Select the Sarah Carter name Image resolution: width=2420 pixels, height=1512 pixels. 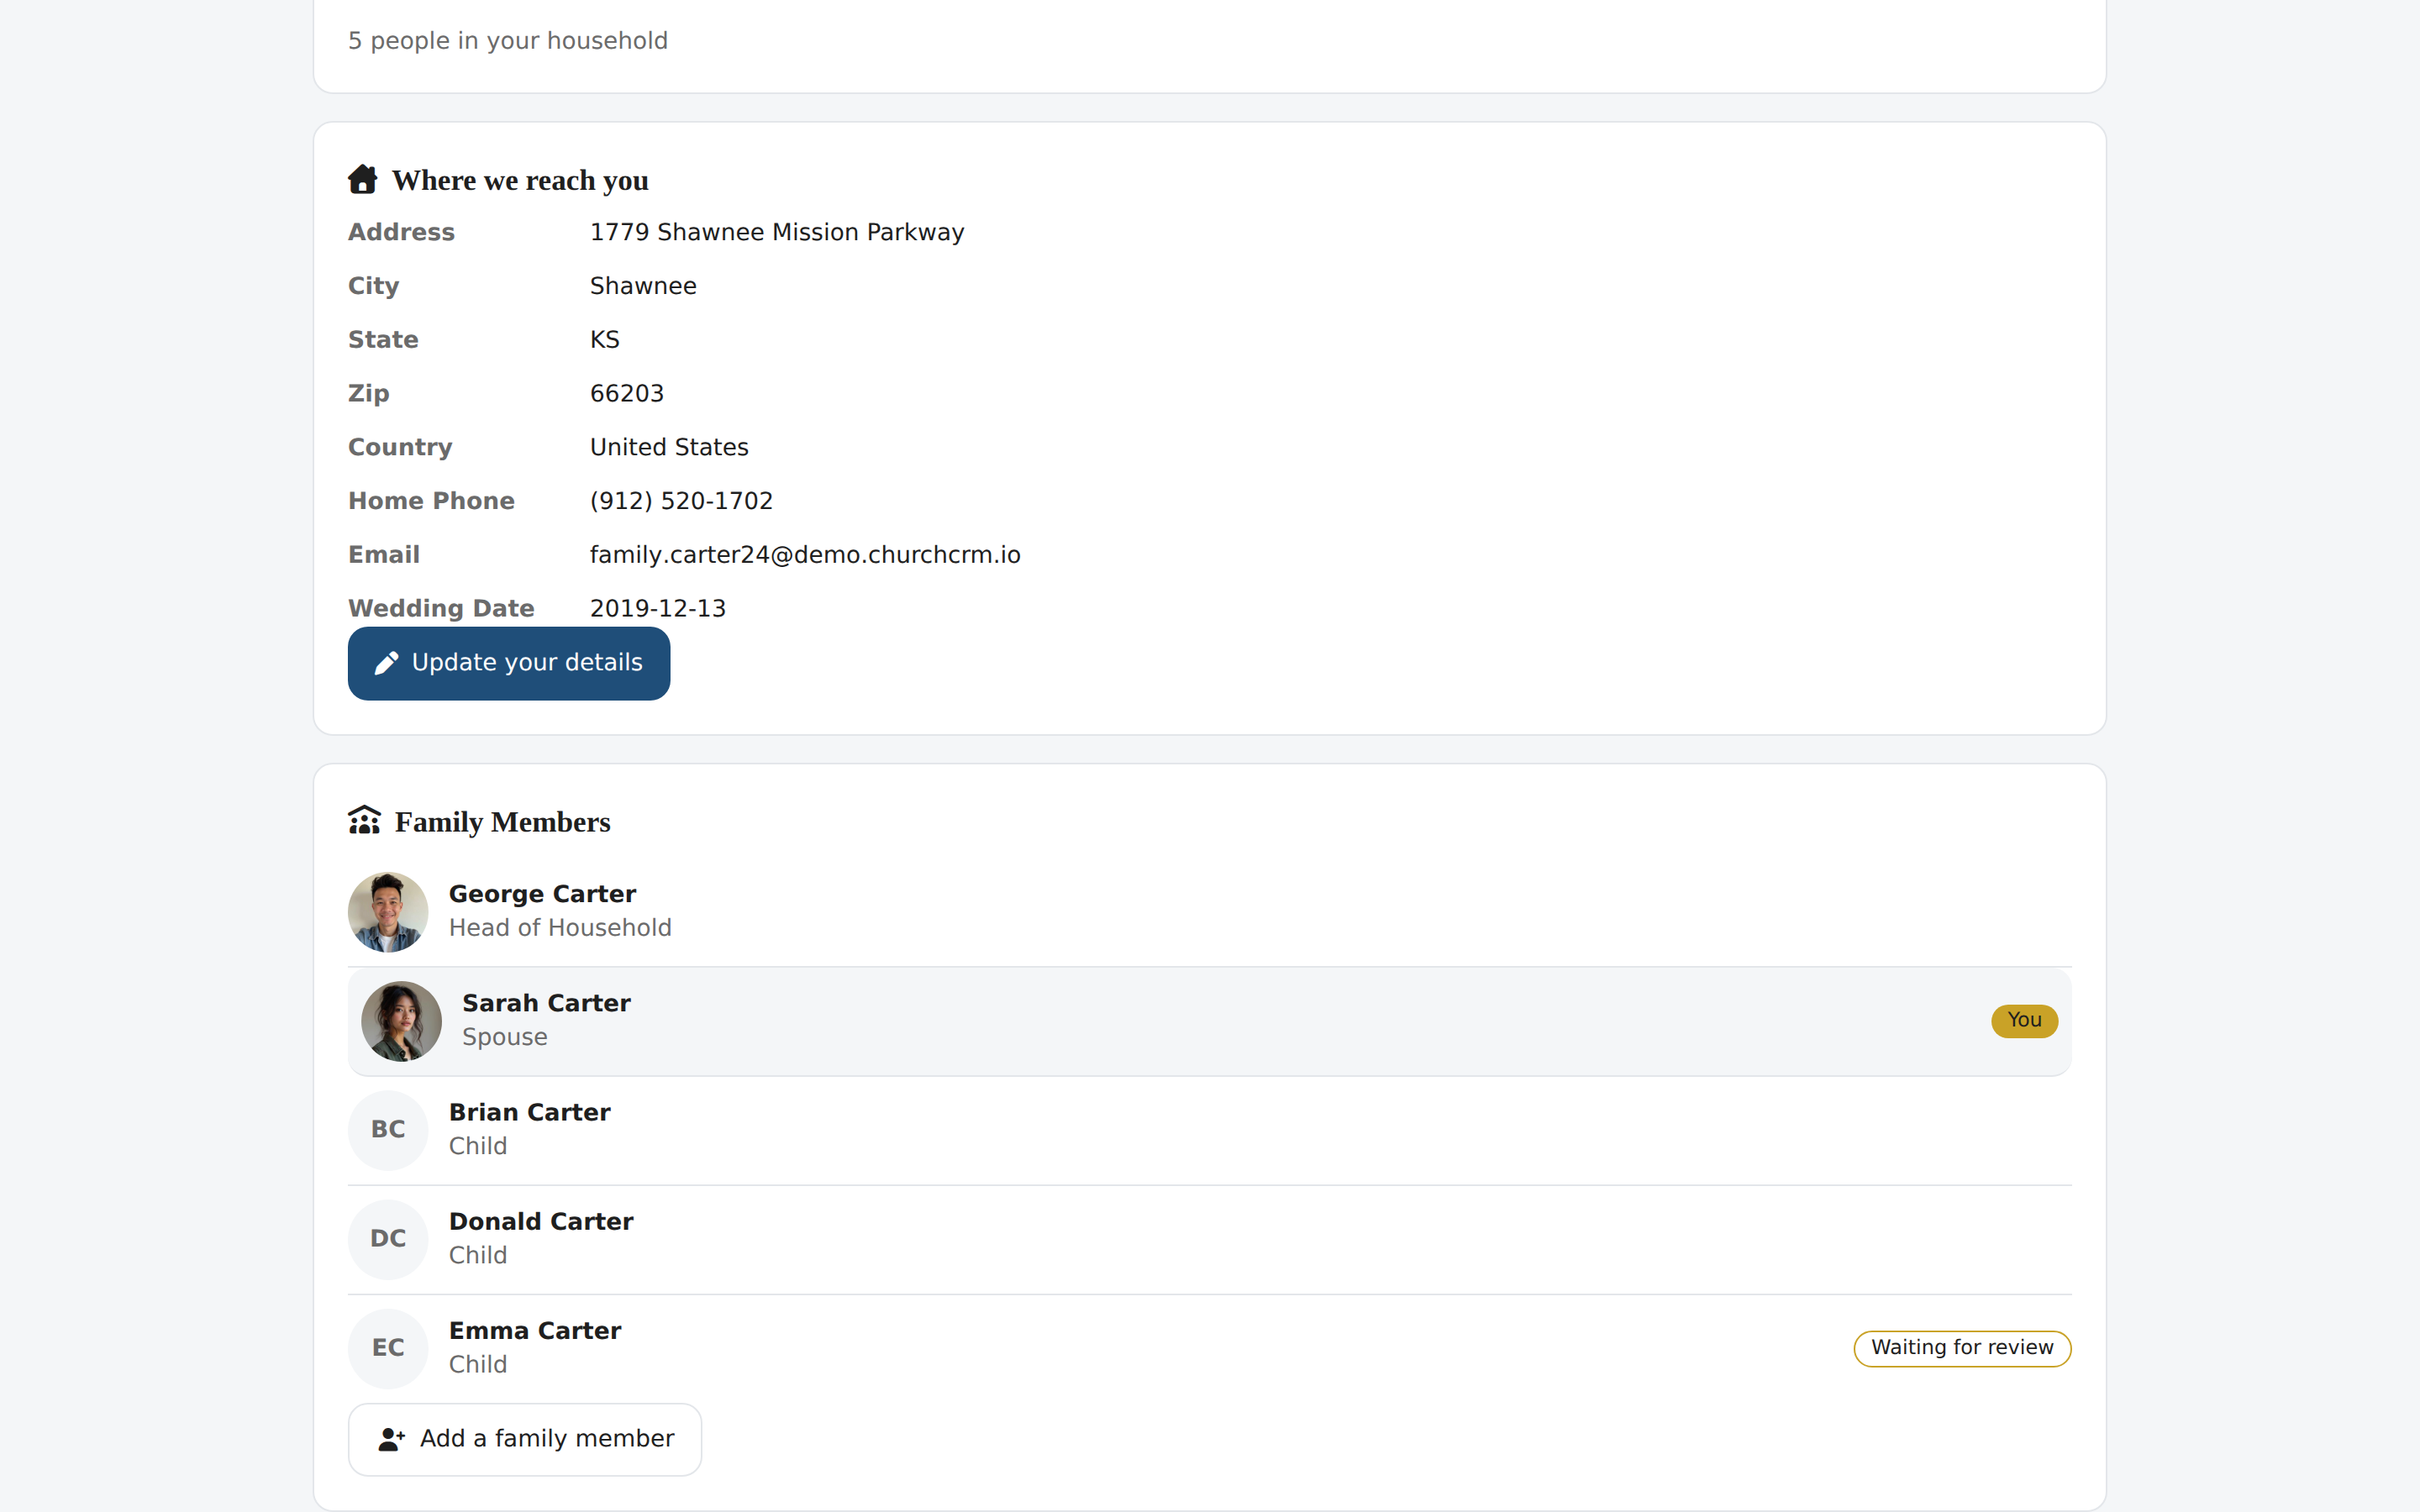coord(546,1003)
